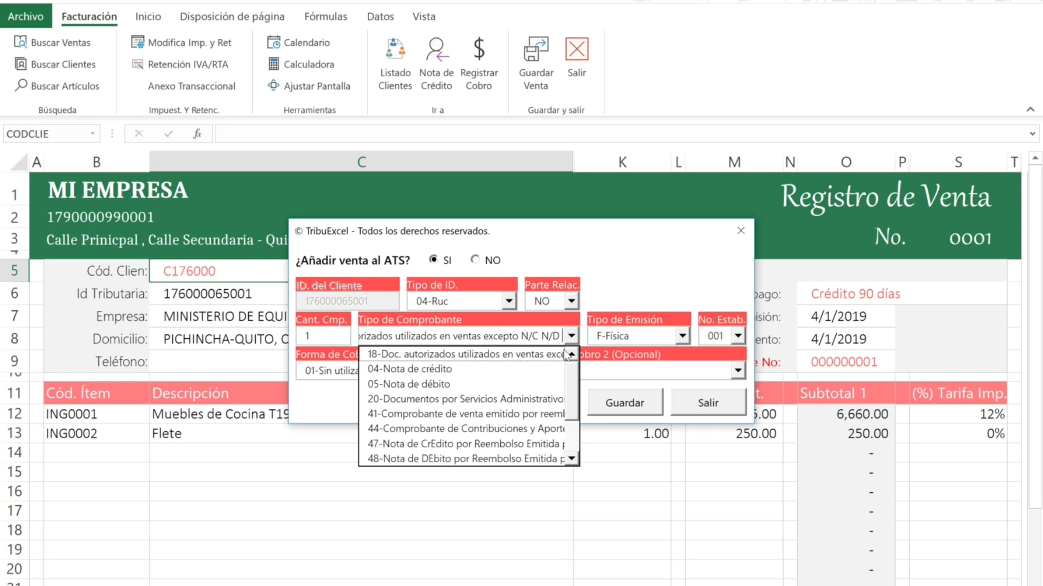The width and height of the screenshot is (1043, 586).
Task: Choose 47-Nota de Crédito por Reembolso
Action: [462, 444]
